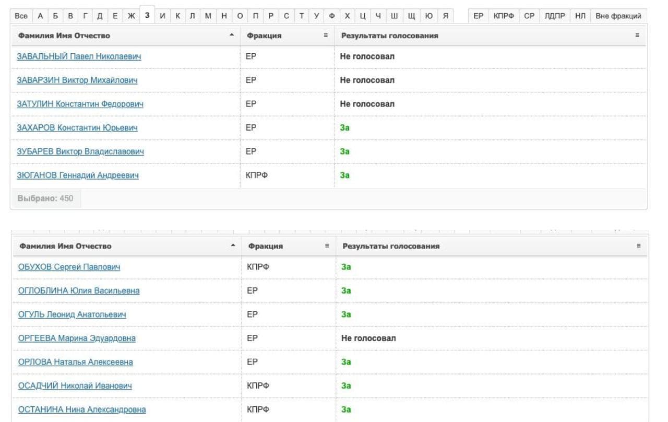Open the Фракция column menu icon above ЗАВАЛЬНЫЙ's table
Image resolution: width=668 pixels, height=422 pixels.
pyautogui.click(x=326, y=36)
